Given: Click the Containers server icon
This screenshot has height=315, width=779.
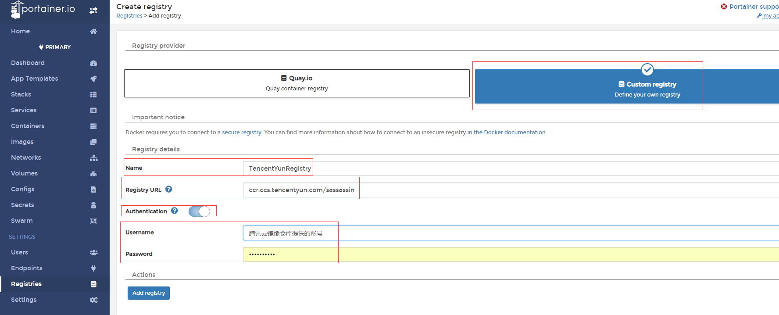Looking at the screenshot, I should (x=93, y=126).
